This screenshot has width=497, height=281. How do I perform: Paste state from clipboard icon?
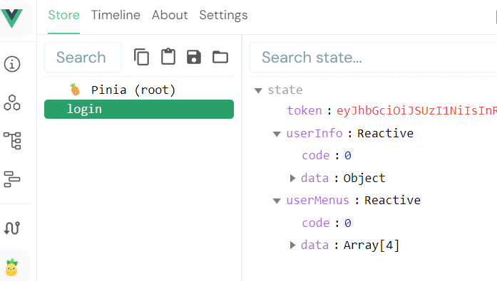point(168,57)
